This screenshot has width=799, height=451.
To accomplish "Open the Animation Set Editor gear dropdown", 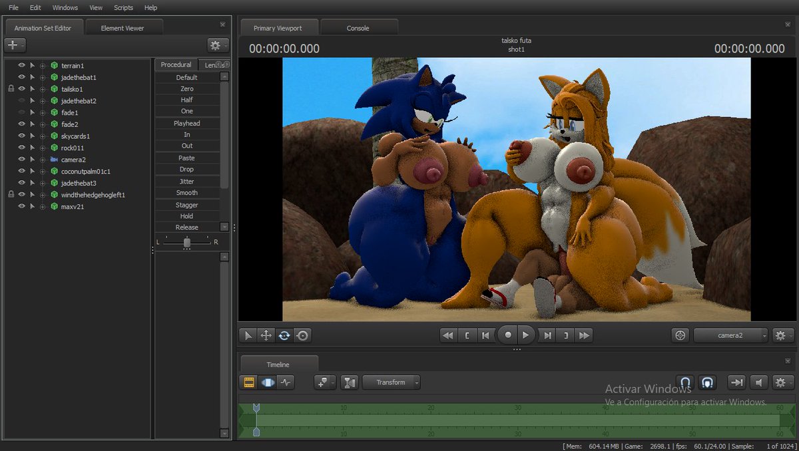I will pos(218,45).
